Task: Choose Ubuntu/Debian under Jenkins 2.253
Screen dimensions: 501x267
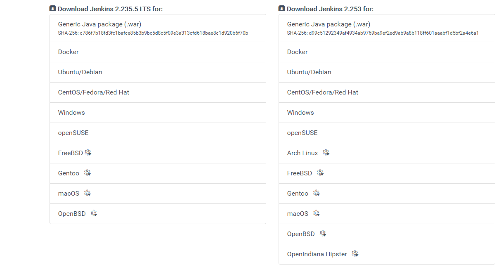Action: pos(387,72)
